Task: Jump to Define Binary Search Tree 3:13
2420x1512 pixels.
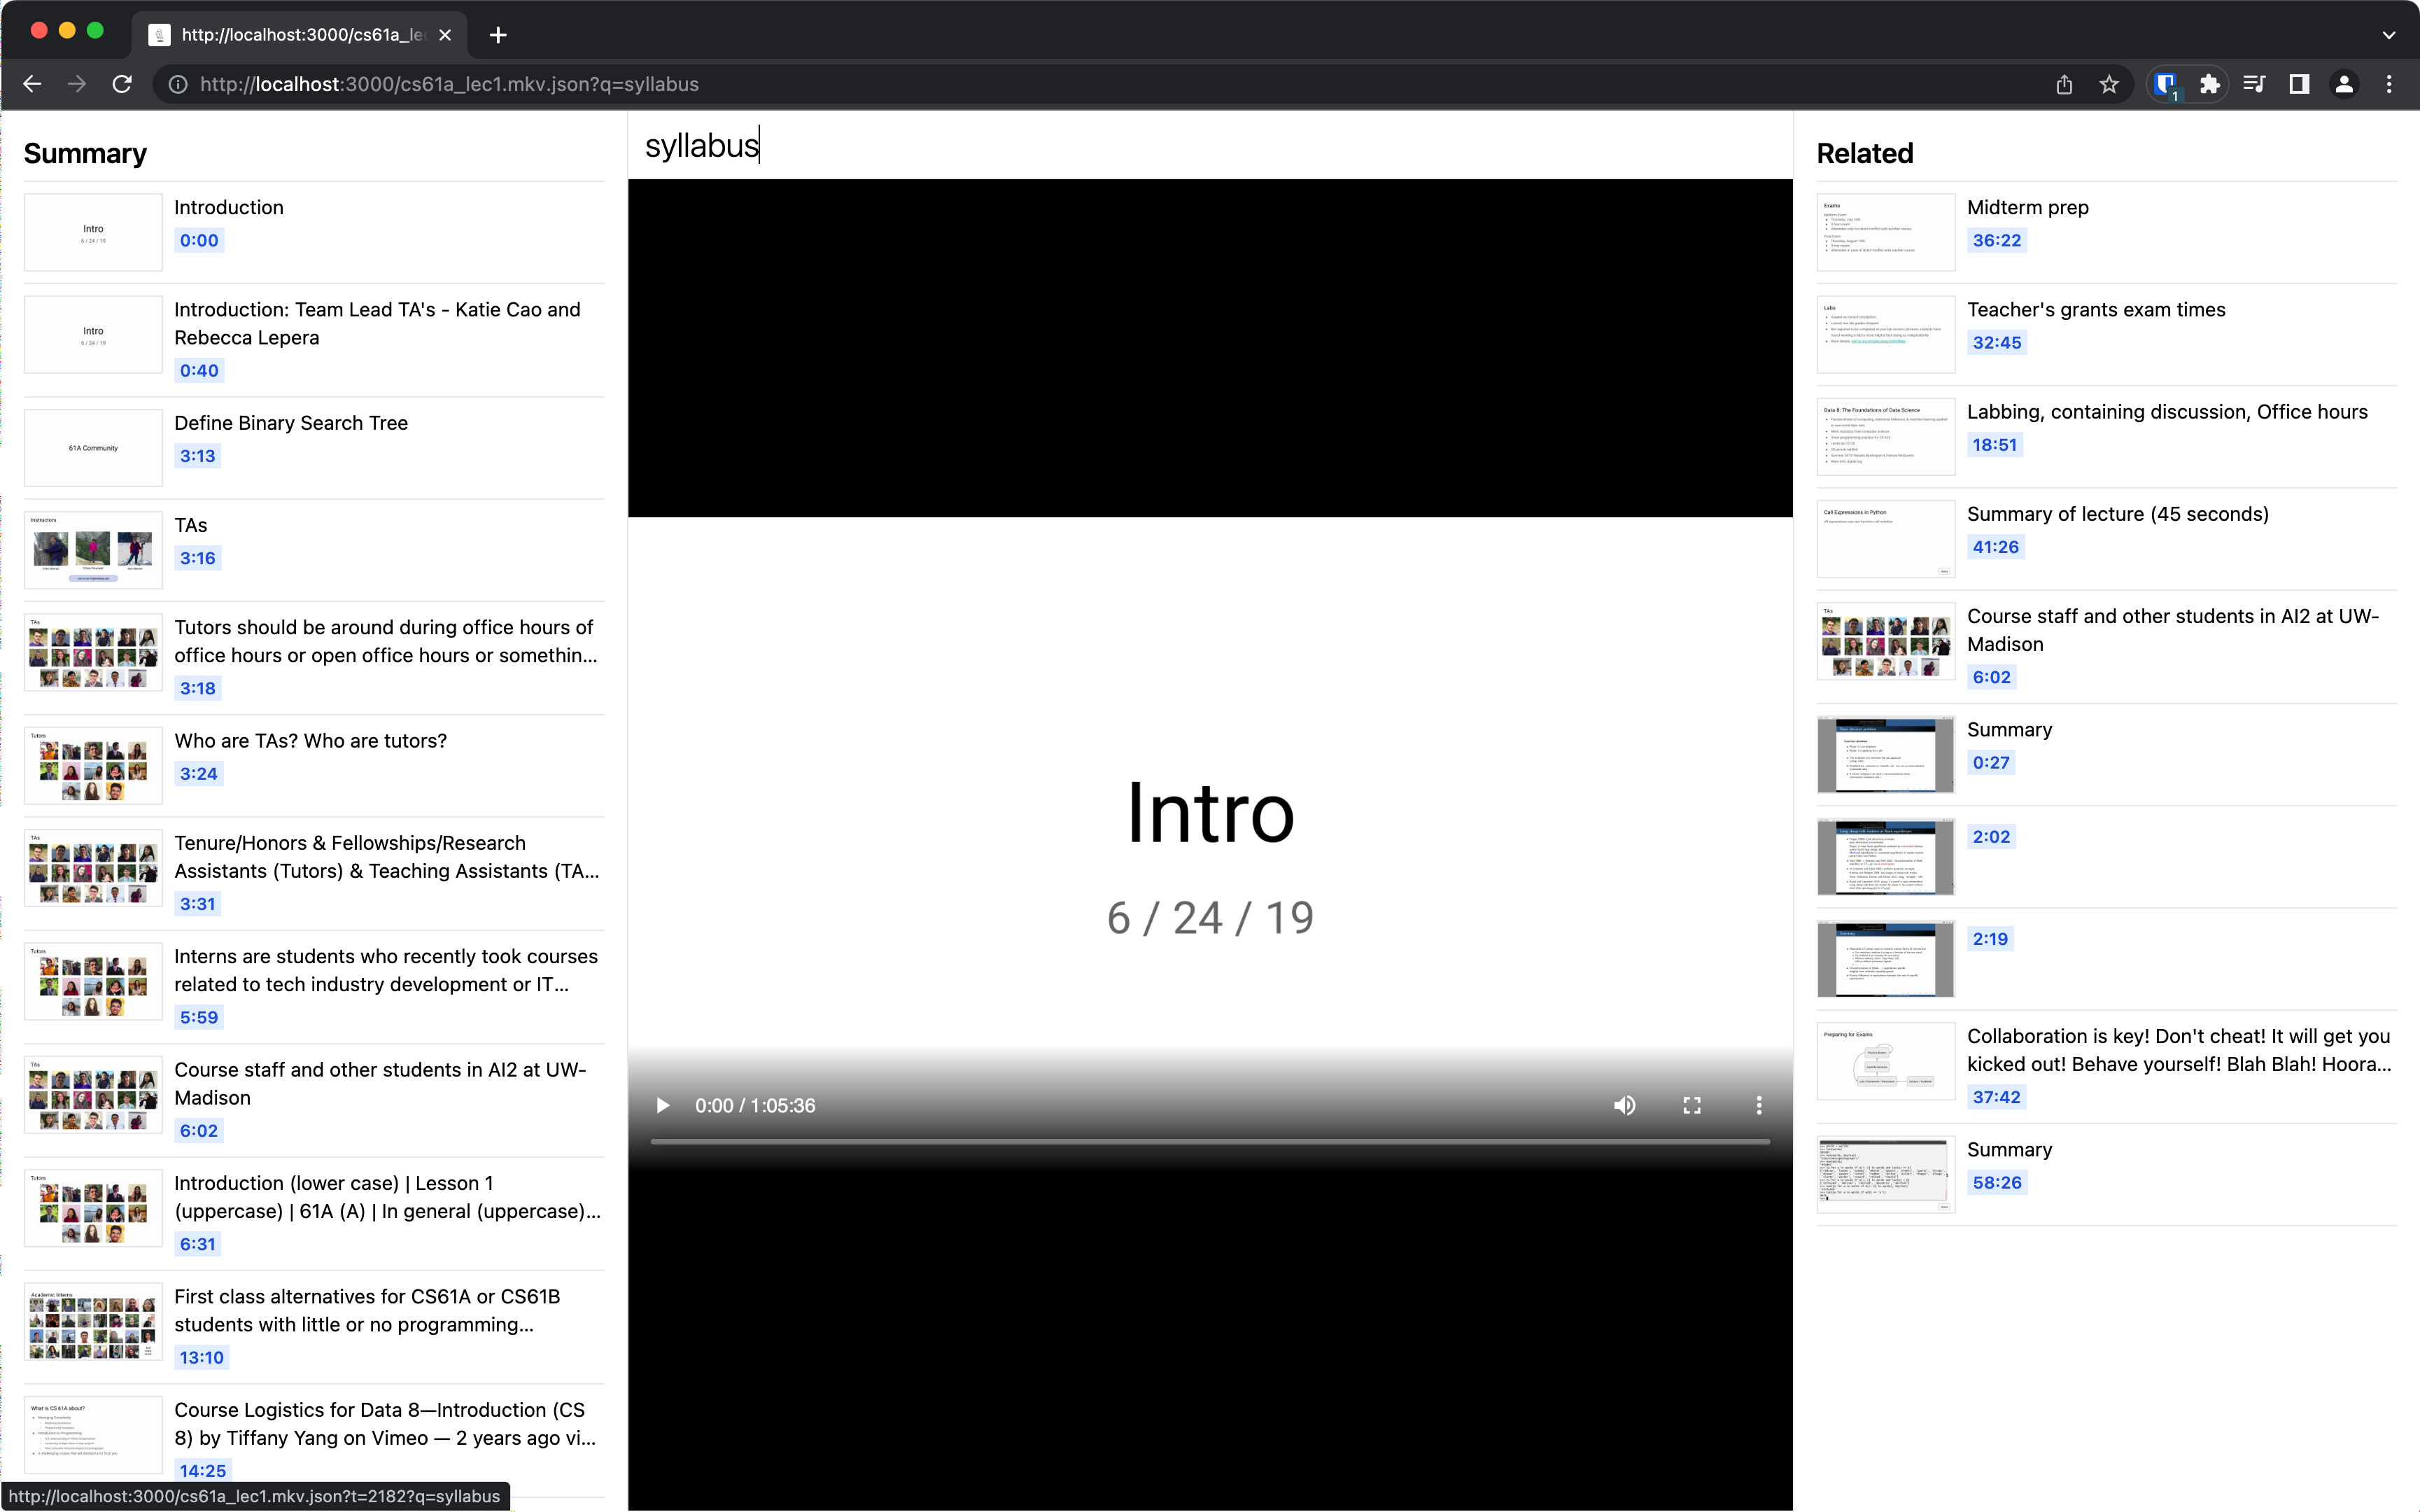Action: tap(197, 456)
